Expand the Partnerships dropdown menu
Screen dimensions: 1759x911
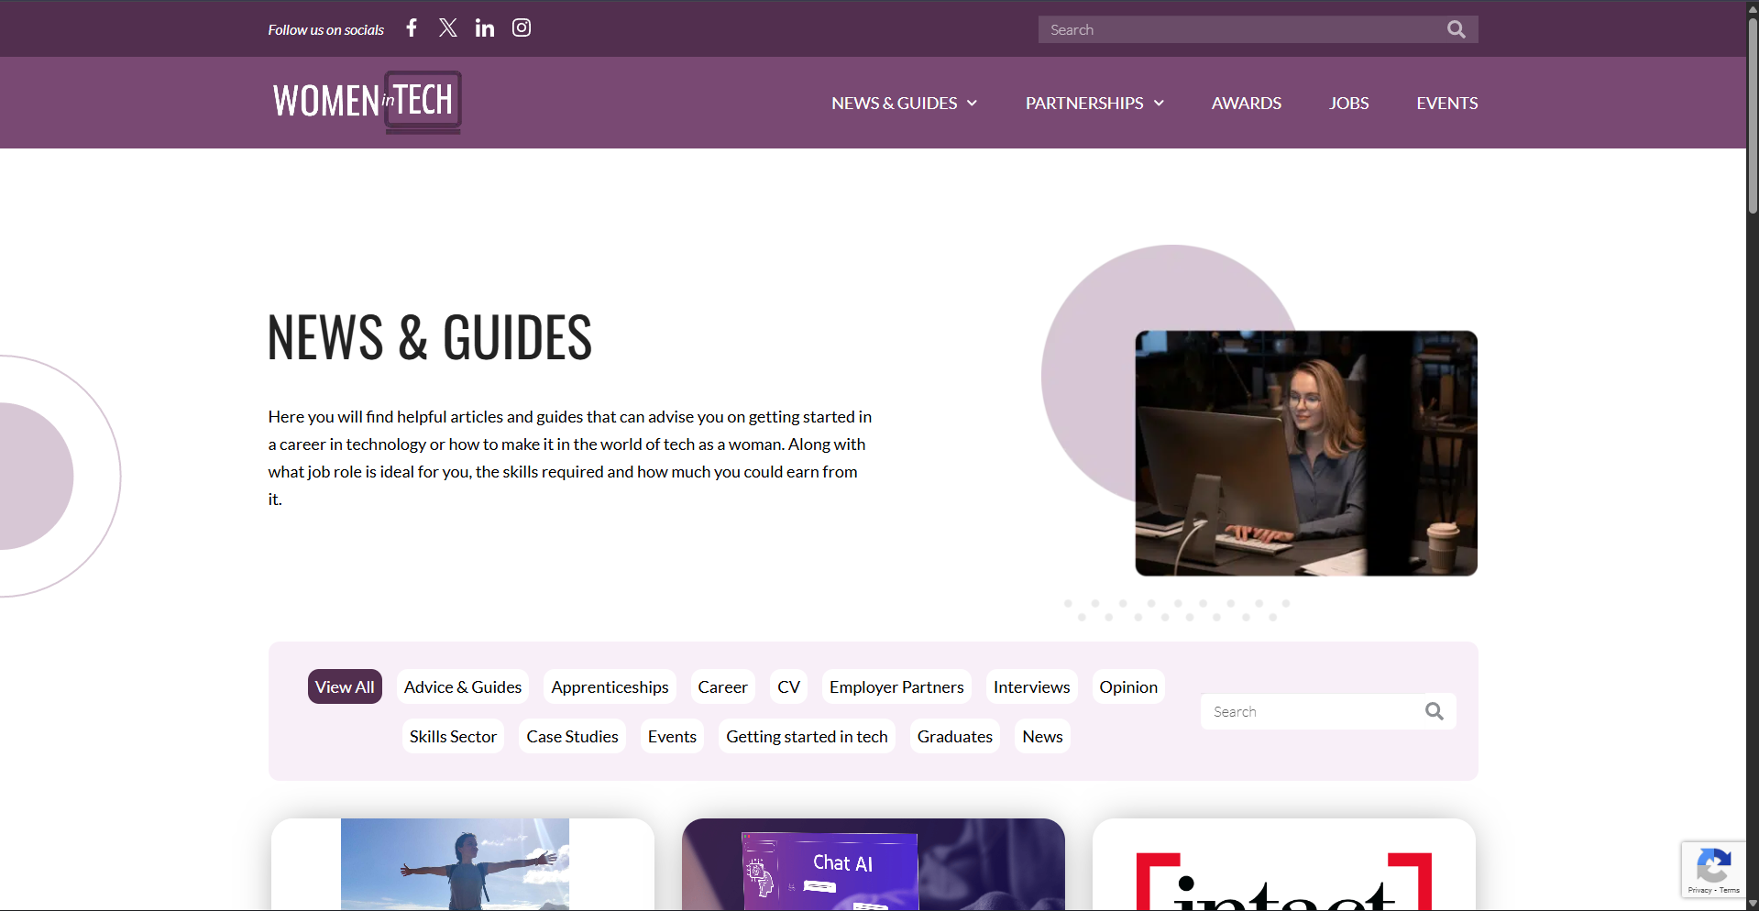[x=1094, y=104]
